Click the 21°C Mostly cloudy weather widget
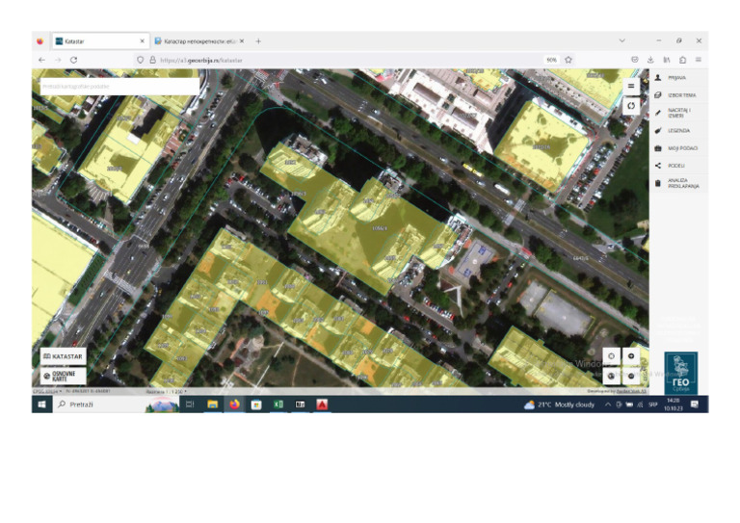 pos(559,405)
